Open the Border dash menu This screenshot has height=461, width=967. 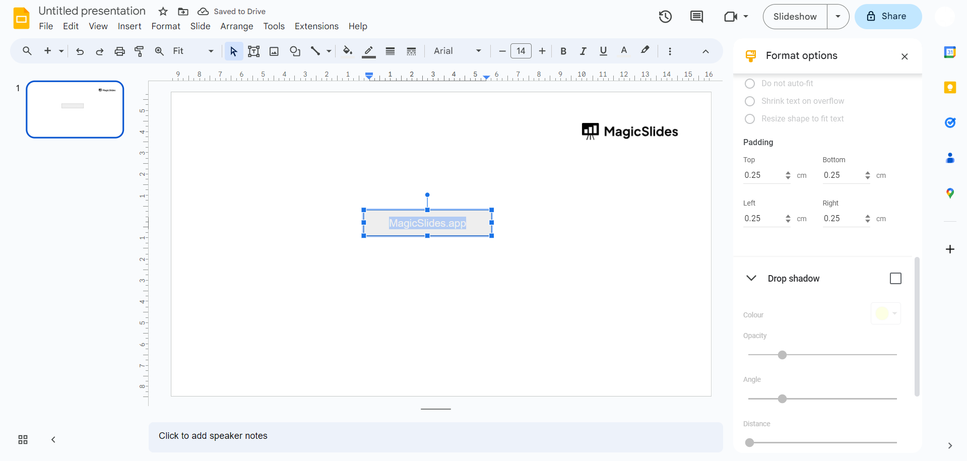pos(411,51)
